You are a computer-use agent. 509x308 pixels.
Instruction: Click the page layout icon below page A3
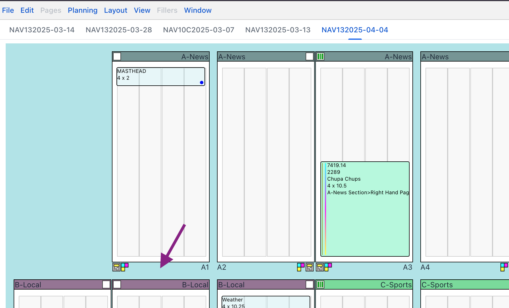pyautogui.click(x=320, y=267)
